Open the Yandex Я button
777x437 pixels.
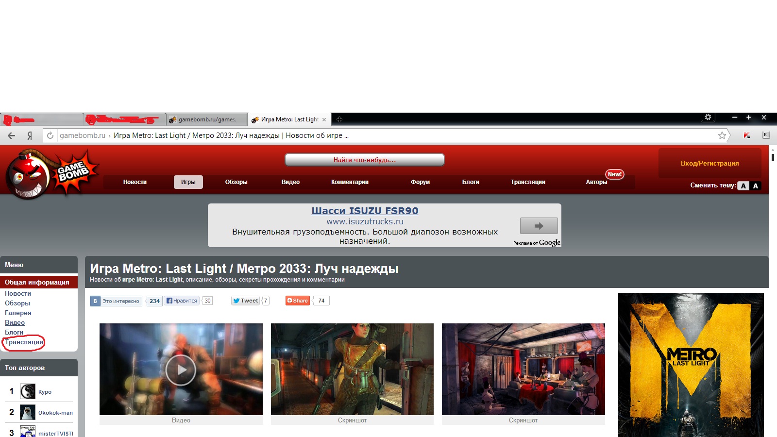(30, 135)
